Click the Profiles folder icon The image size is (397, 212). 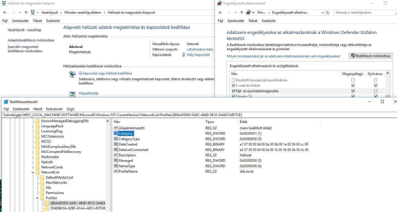(42, 198)
